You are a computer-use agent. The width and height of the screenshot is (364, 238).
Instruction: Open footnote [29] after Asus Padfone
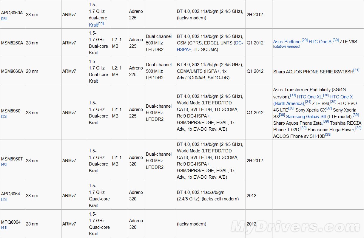point(304,40)
